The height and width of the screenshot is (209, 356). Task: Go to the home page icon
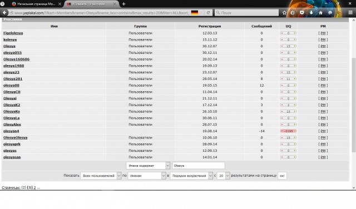(x=320, y=13)
